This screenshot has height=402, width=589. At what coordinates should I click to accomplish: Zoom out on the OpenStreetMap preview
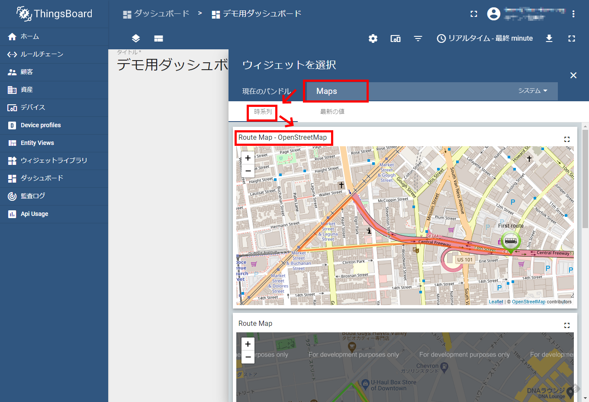(x=248, y=170)
